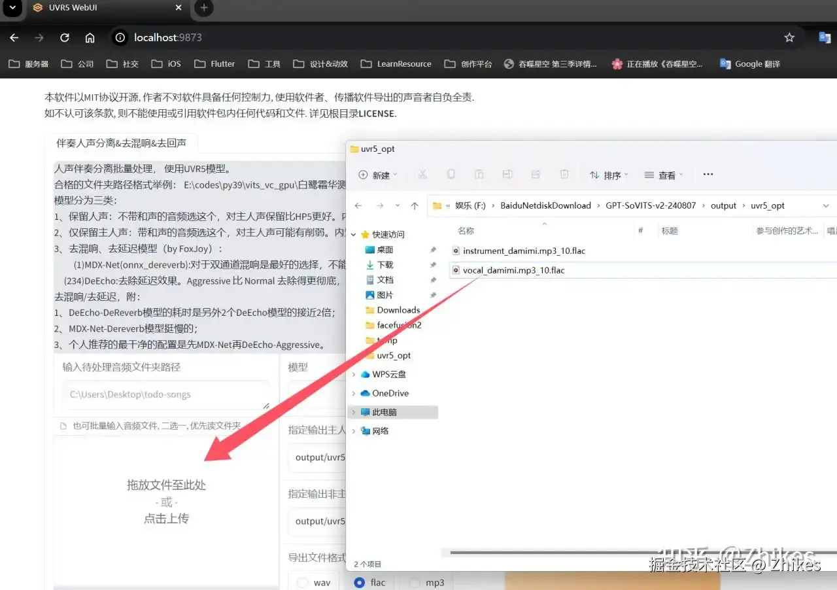Open the Google 翻译 bookmark

coord(749,64)
